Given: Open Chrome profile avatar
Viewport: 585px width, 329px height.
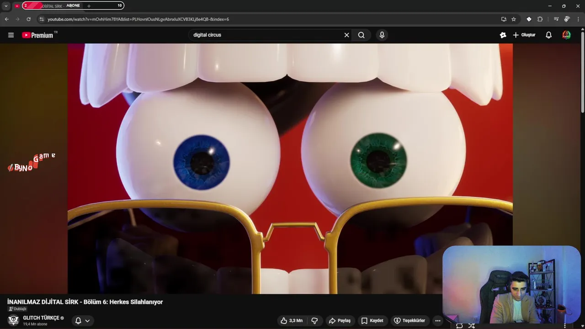Looking at the screenshot, I should (567, 19).
